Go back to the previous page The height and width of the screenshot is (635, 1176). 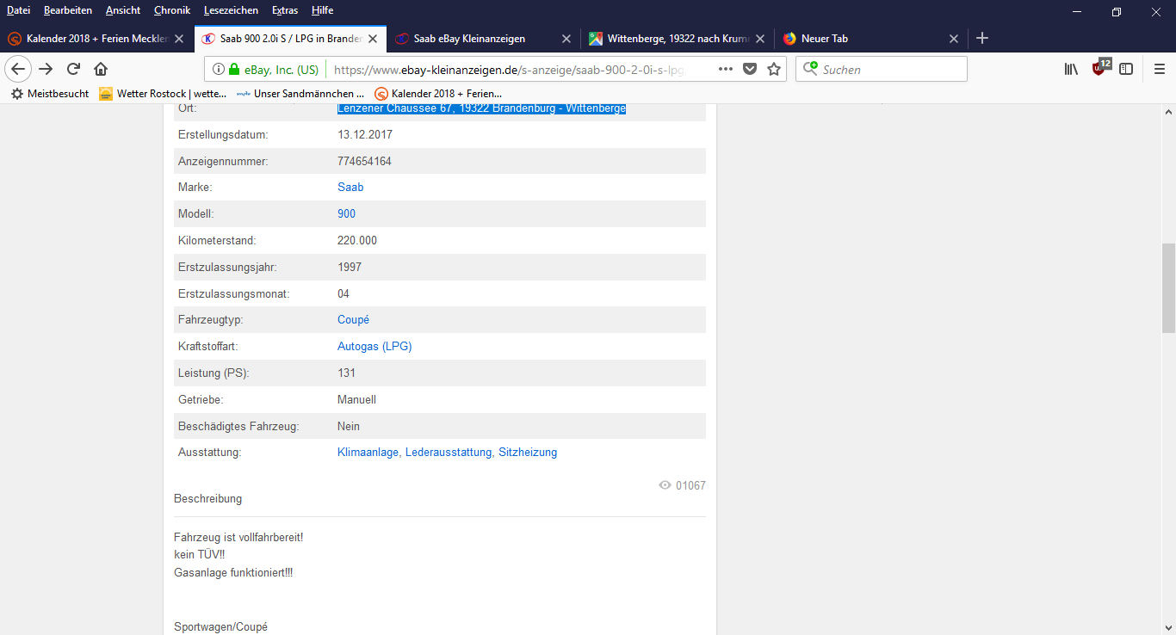(x=18, y=69)
